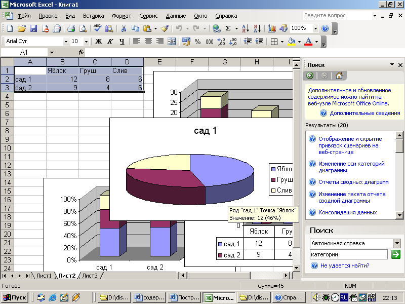
Task: Go to Home in the search pane
Action: [x=339, y=75]
